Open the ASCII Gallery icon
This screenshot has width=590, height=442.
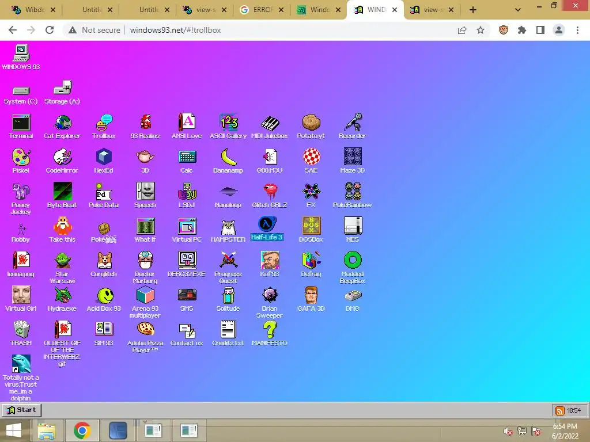[x=228, y=127]
